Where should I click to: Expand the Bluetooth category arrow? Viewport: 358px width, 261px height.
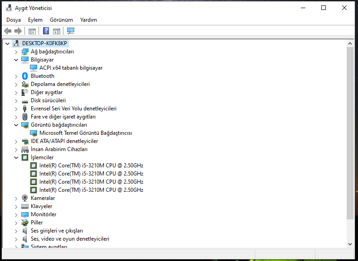click(x=16, y=76)
